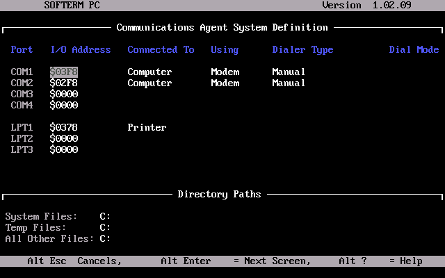Image resolution: width=445 pixels, height=278 pixels.
Task: Click the SOFTERM PC title text
Action: [x=72, y=5]
